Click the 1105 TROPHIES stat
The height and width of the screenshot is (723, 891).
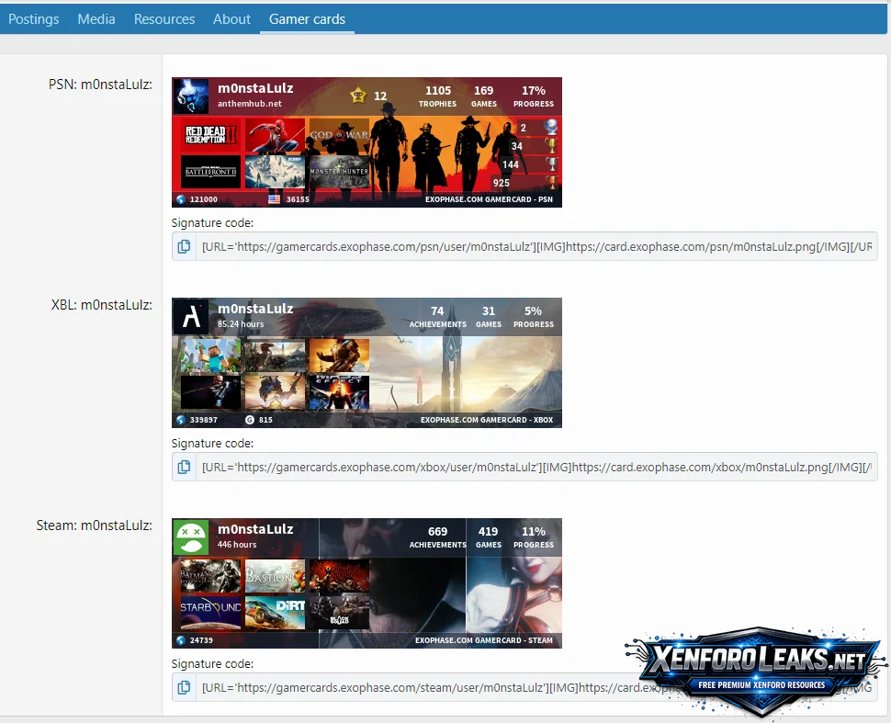tap(437, 96)
